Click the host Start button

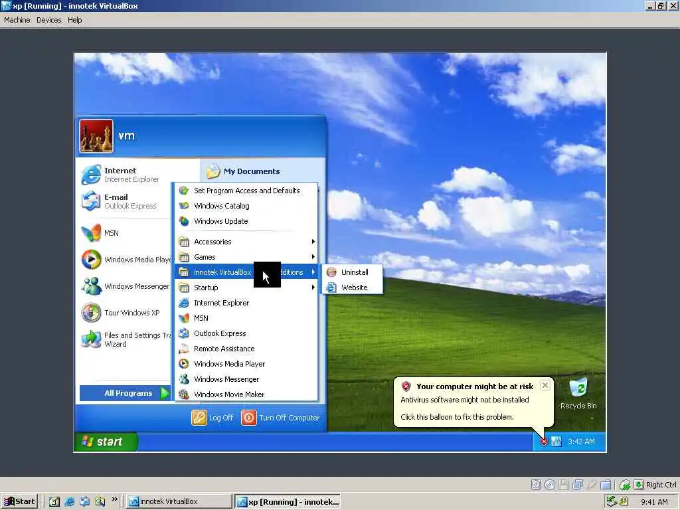pos(19,502)
